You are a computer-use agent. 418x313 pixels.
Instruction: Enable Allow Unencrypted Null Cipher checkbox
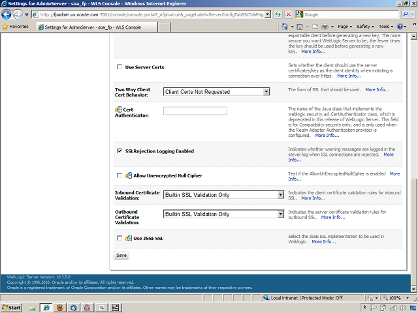(119, 176)
